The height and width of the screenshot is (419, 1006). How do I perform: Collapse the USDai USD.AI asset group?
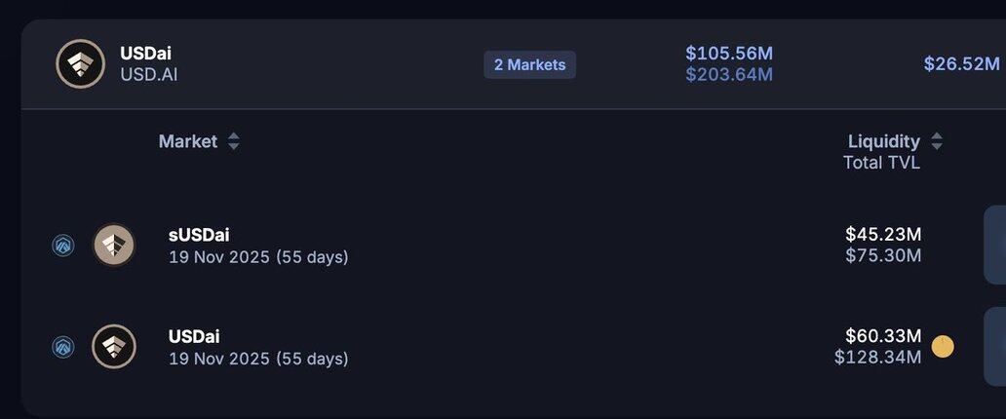point(514,64)
